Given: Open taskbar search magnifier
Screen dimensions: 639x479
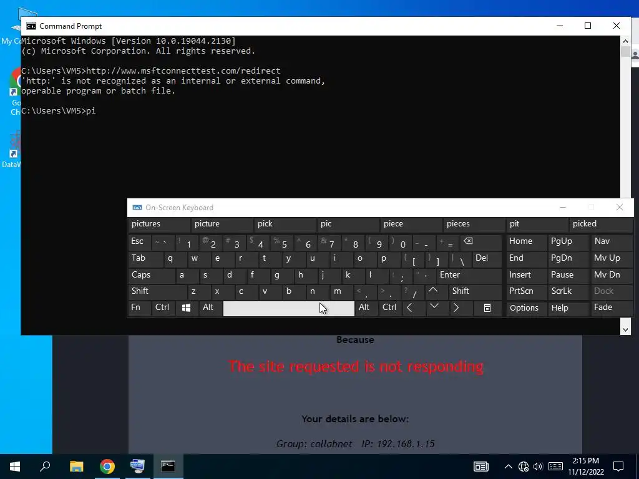Looking at the screenshot, I should (x=45, y=467).
